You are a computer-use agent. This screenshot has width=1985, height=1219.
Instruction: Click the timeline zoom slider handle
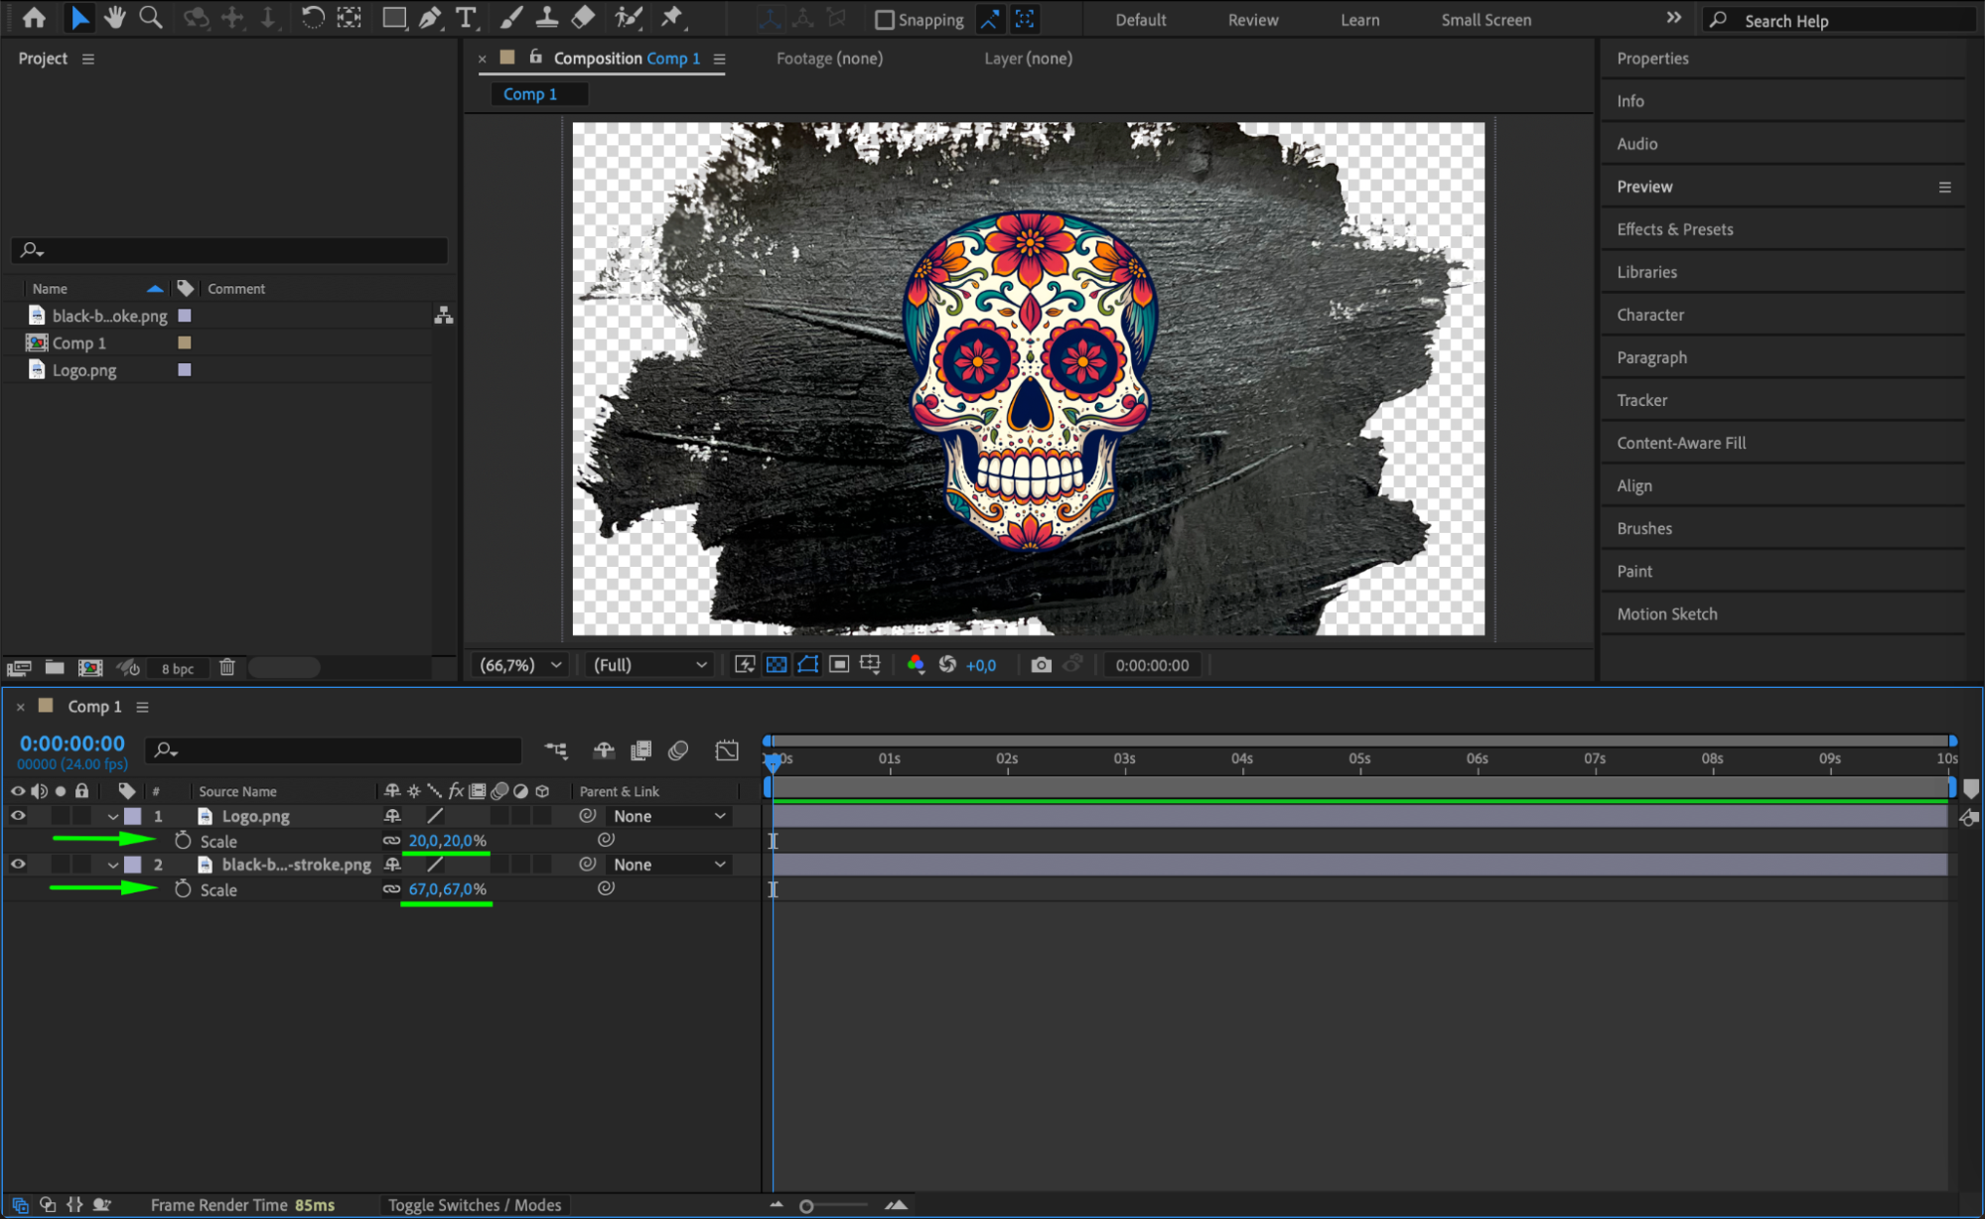tap(806, 1206)
